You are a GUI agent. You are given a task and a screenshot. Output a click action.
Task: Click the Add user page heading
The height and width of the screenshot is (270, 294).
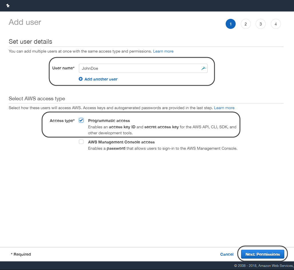[25, 22]
